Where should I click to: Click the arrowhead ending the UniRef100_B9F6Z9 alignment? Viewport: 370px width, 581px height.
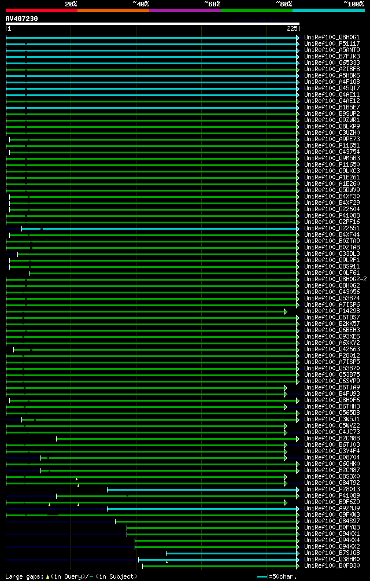click(x=285, y=502)
